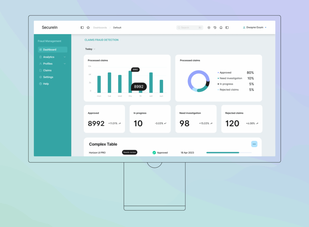Toggle the right panel layout icon
Screen dimensions: 309x227
coord(227,28)
